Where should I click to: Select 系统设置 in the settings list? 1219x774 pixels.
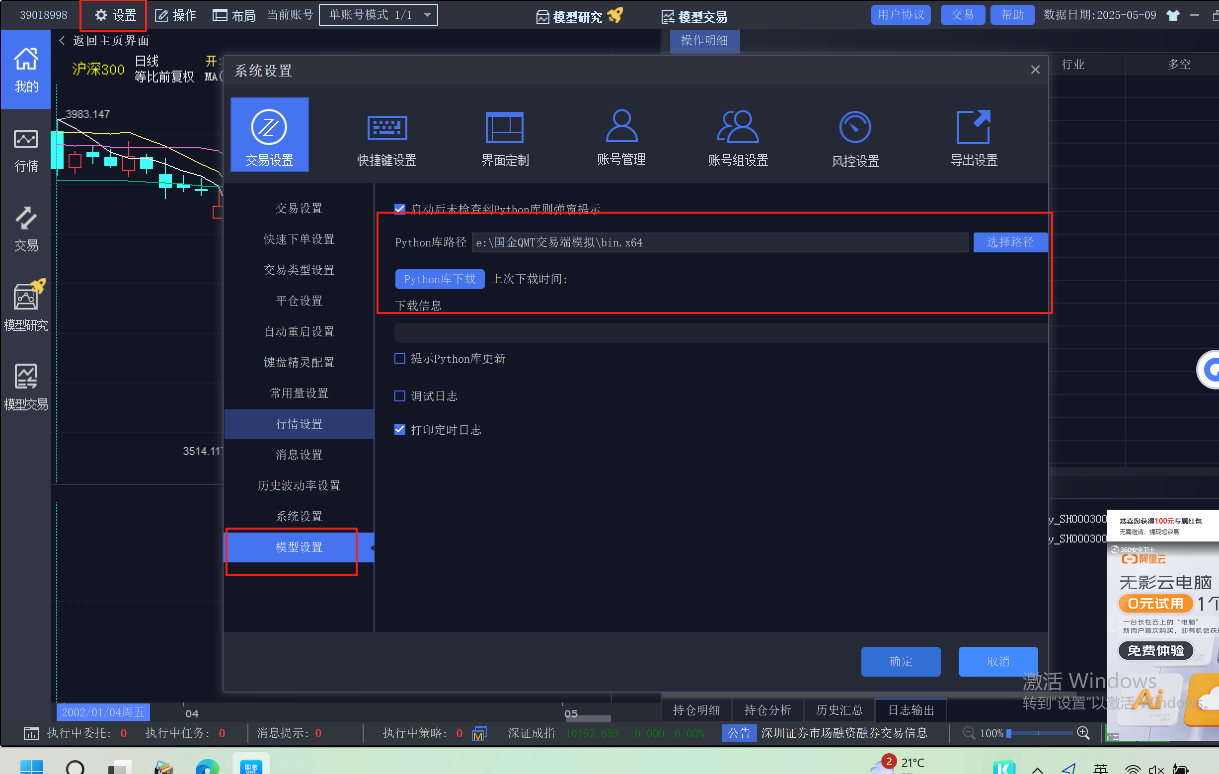pos(299,516)
